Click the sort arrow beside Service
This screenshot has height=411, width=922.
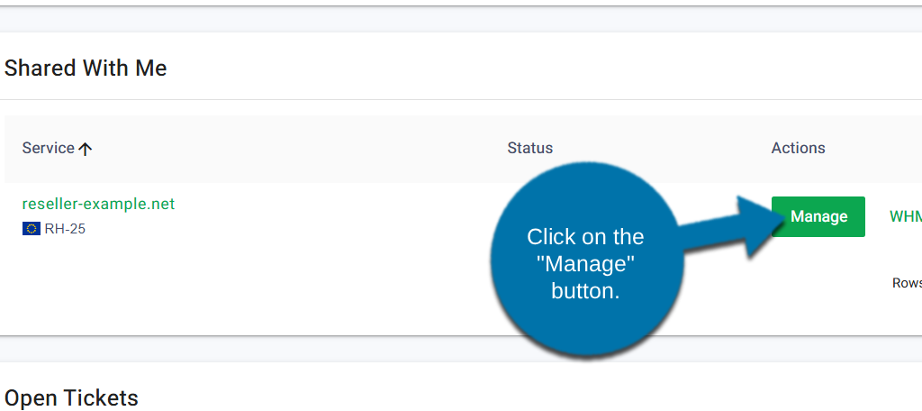(x=86, y=149)
